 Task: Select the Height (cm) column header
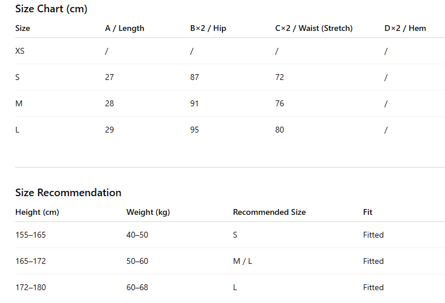tap(37, 212)
